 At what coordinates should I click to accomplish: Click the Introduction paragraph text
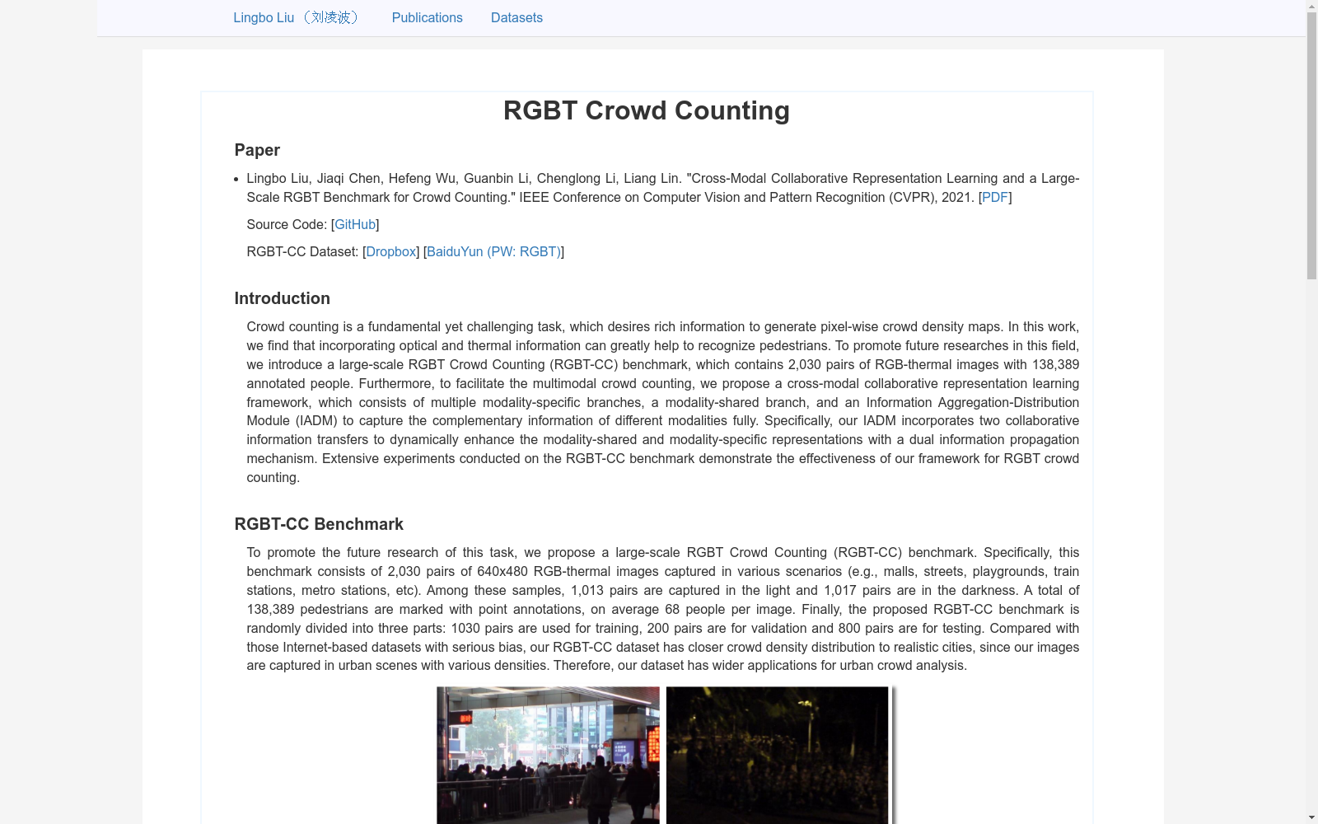(659, 401)
